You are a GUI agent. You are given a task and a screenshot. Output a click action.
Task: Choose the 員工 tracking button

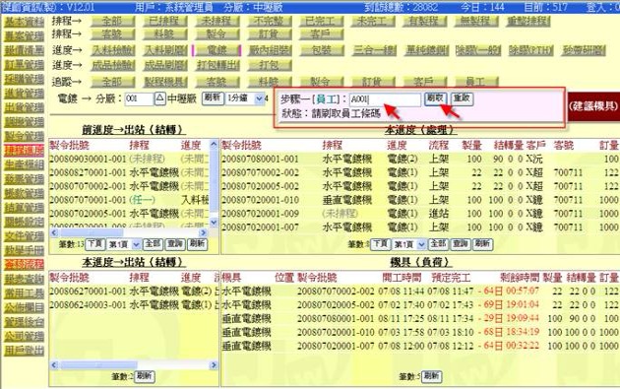point(475,82)
